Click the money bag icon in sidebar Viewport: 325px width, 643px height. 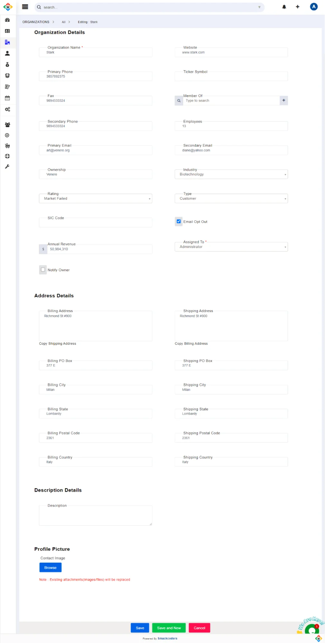(x=7, y=65)
